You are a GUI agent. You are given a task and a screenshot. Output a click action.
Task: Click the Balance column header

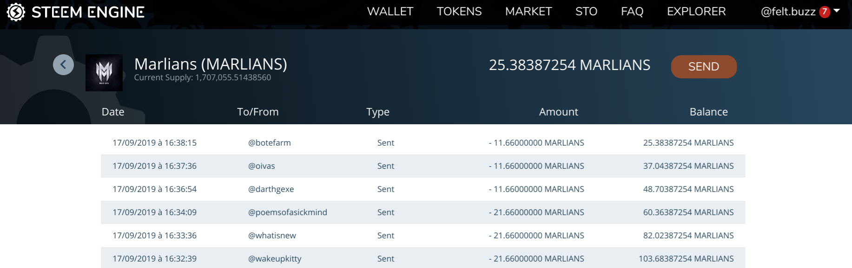[709, 112]
